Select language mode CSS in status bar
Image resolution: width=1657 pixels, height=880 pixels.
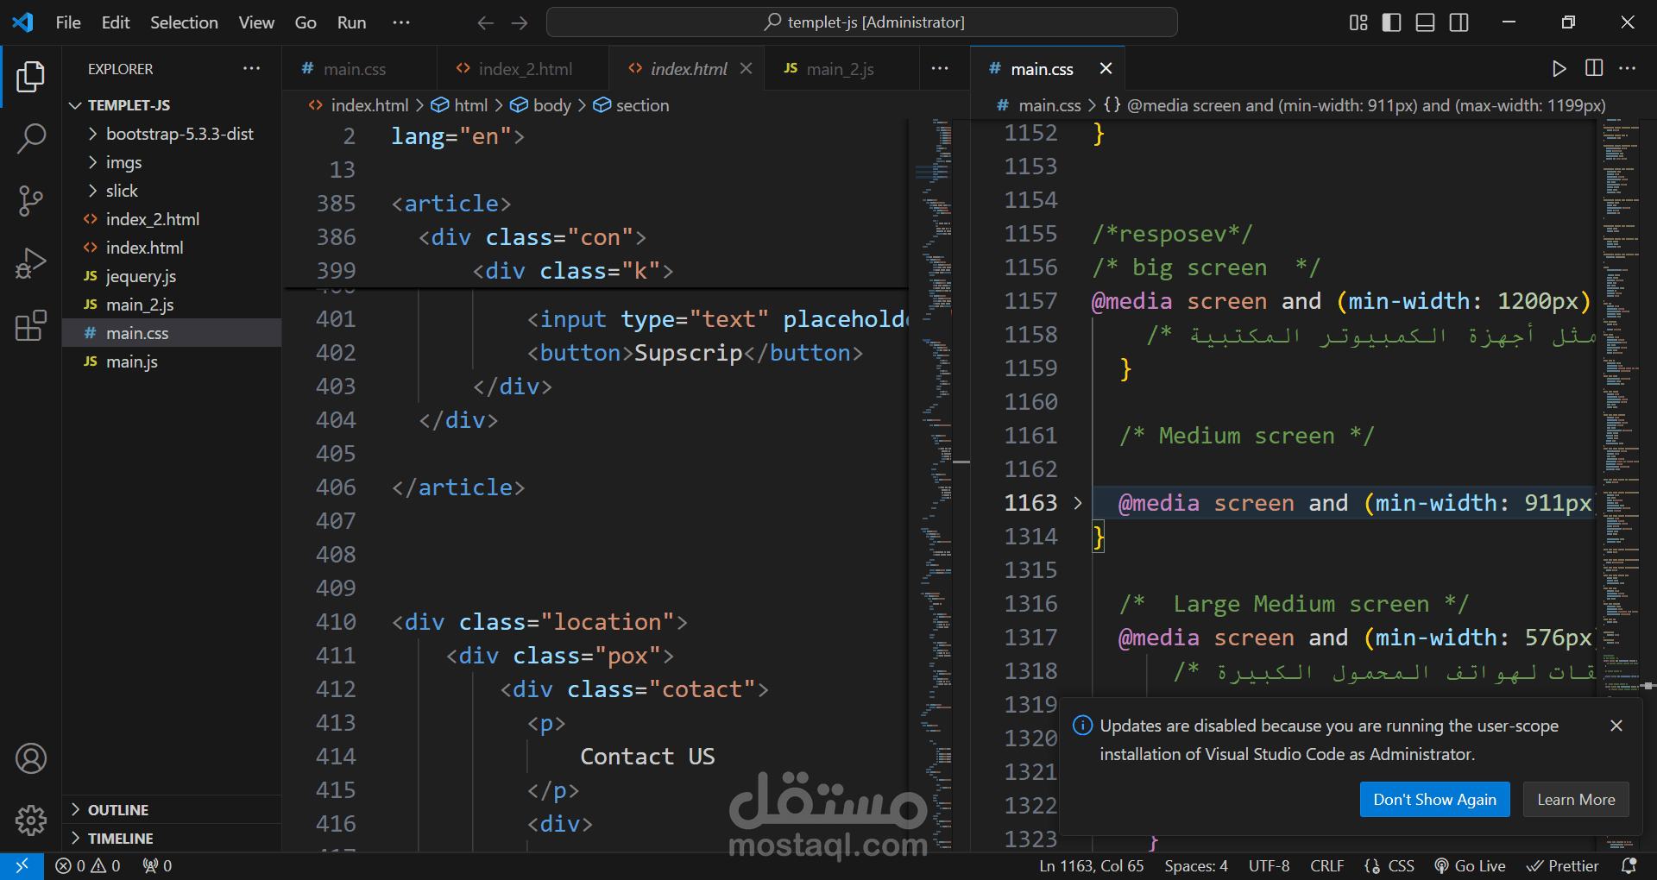[1401, 865]
